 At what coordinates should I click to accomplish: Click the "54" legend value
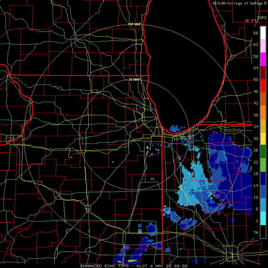[x=256, y=68]
